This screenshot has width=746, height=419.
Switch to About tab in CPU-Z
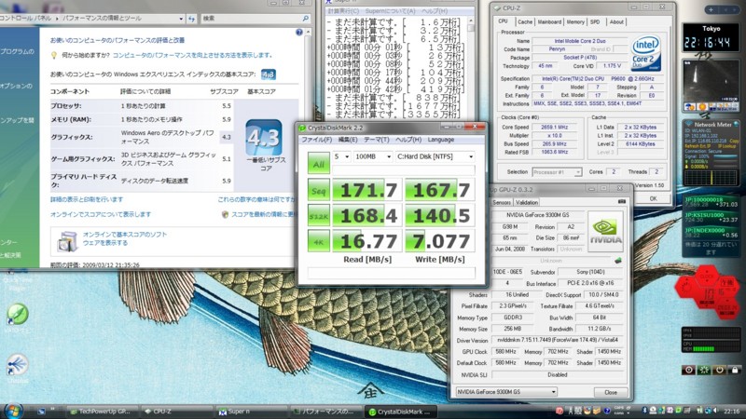(x=616, y=21)
